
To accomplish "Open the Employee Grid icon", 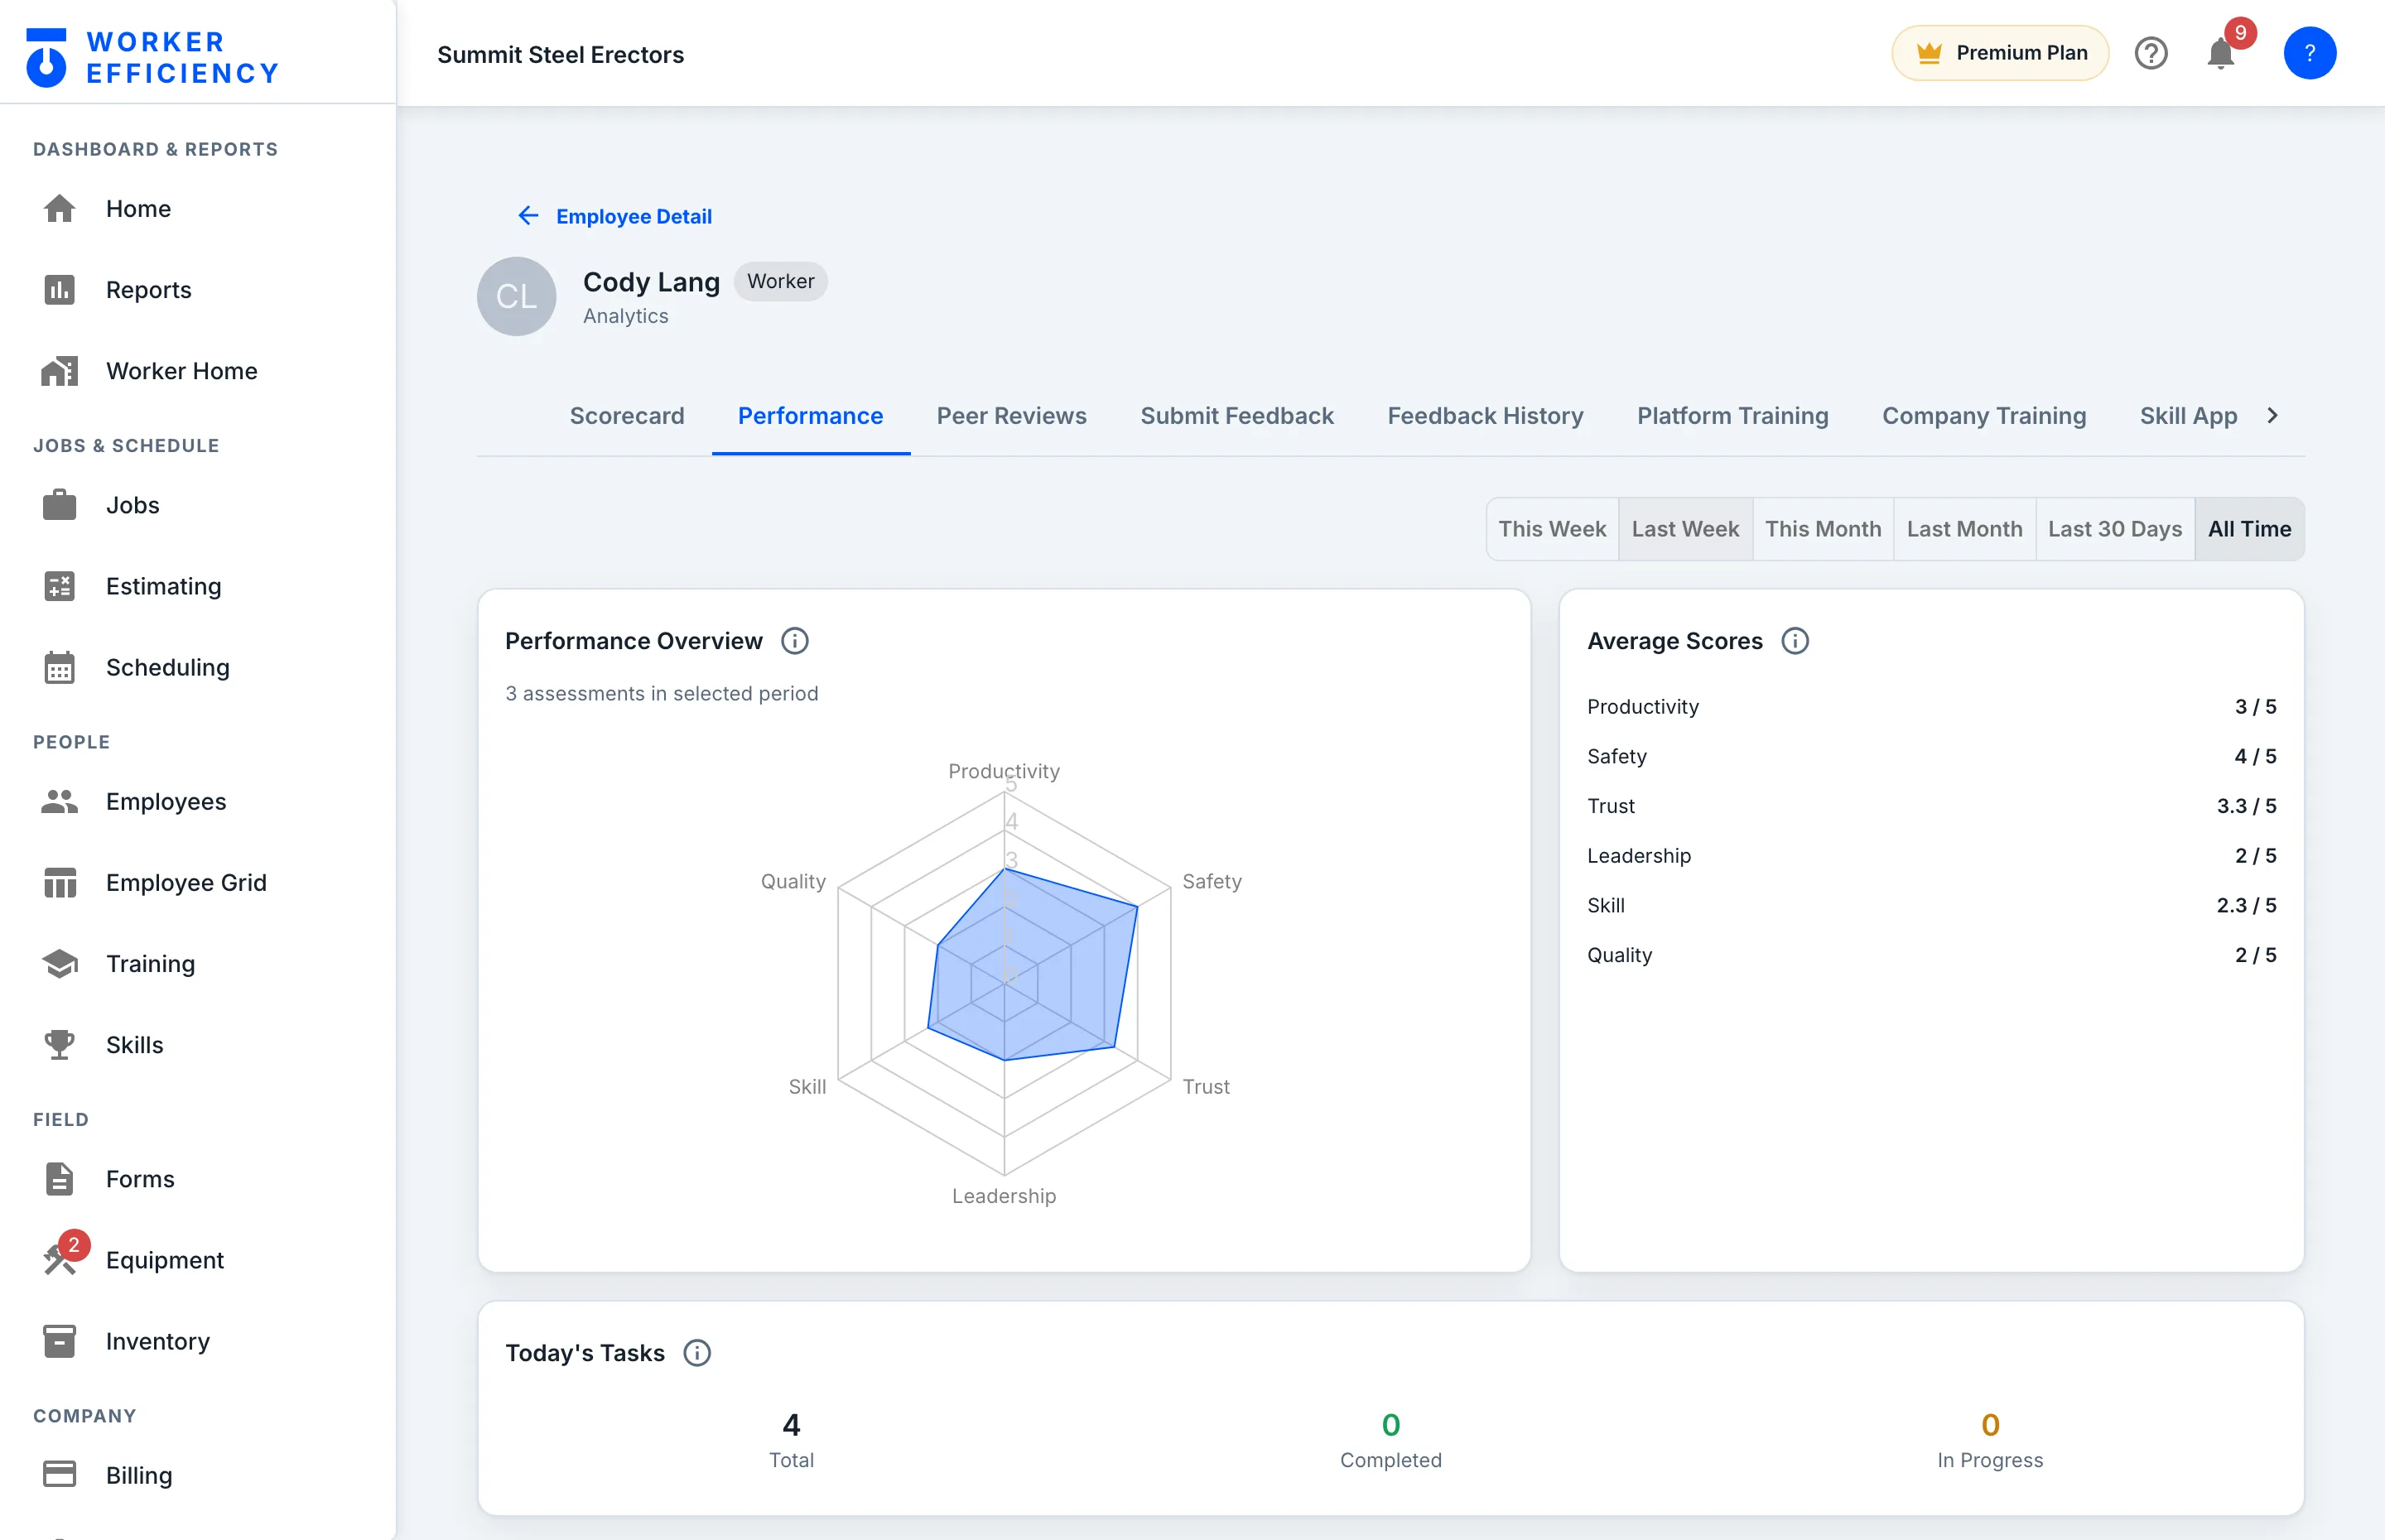I will [x=59, y=881].
